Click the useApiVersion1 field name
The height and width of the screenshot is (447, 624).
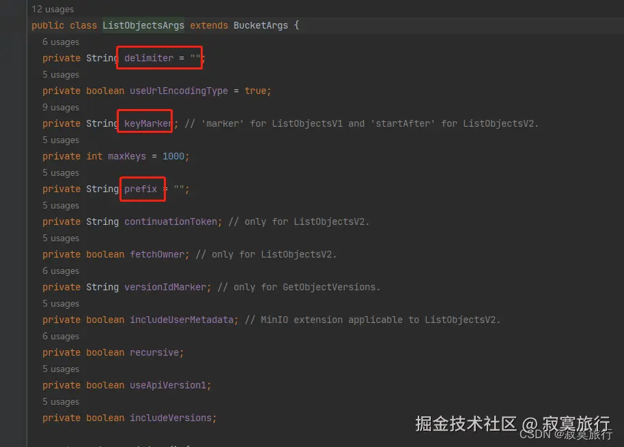coord(168,385)
